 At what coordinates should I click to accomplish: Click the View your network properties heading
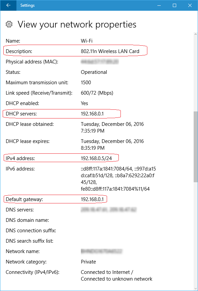[77, 25]
